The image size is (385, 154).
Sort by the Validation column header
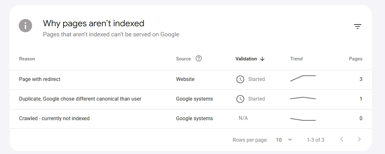click(246, 59)
